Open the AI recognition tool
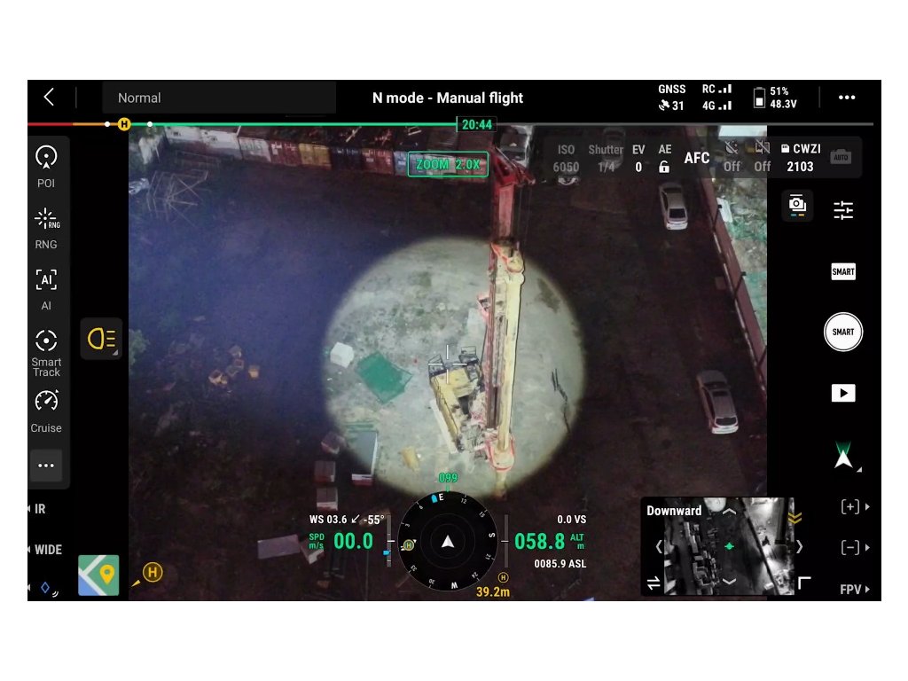Image resolution: width=908 pixels, height=681 pixels. [x=46, y=290]
